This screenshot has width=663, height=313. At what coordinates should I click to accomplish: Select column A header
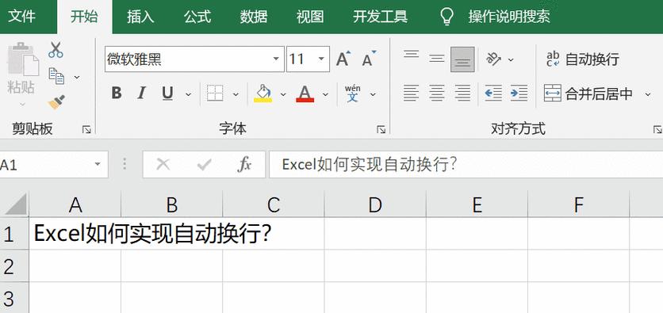75,204
